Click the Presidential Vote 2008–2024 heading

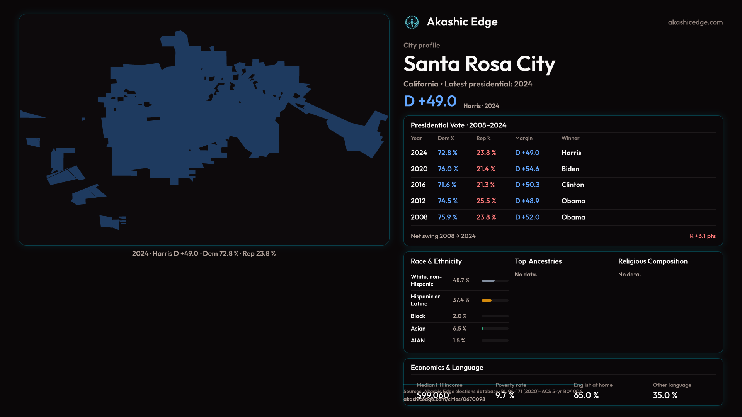pyautogui.click(x=458, y=125)
